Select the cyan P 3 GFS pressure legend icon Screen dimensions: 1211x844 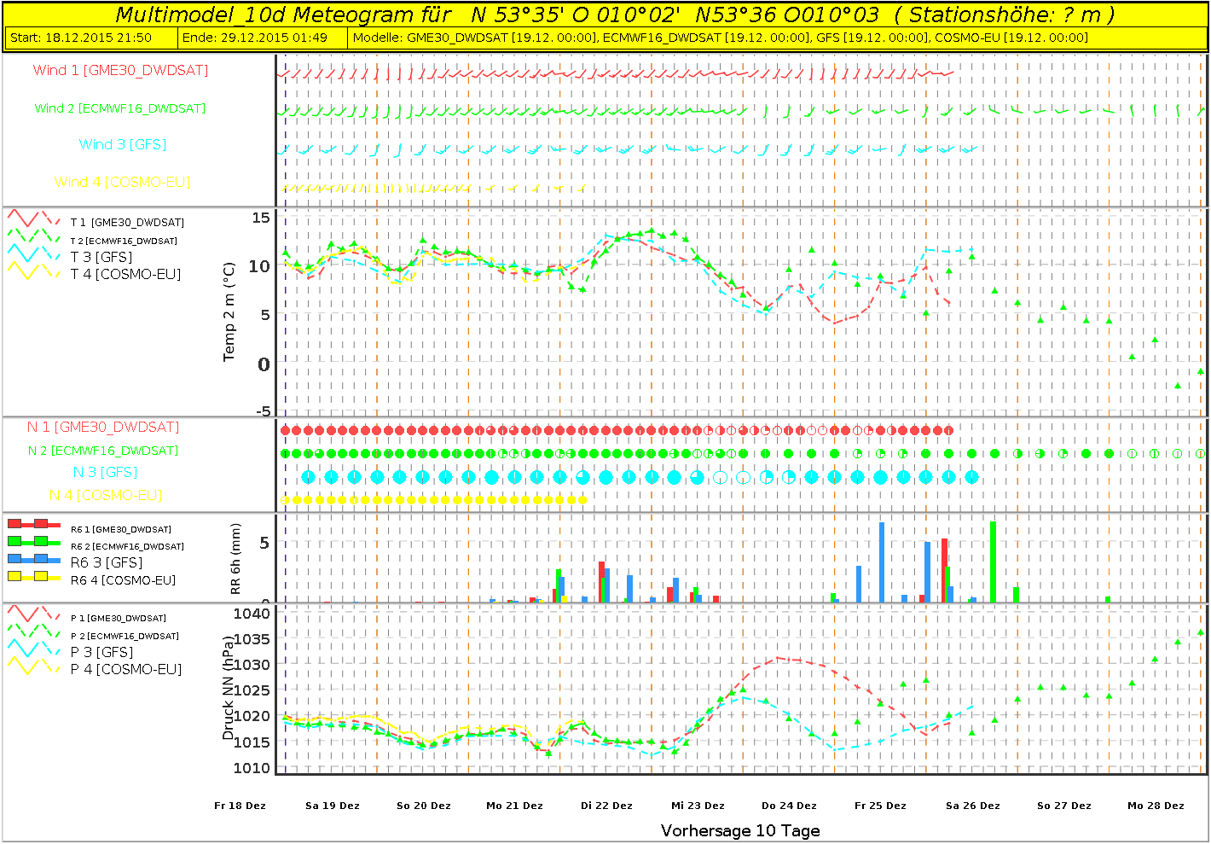(34, 649)
